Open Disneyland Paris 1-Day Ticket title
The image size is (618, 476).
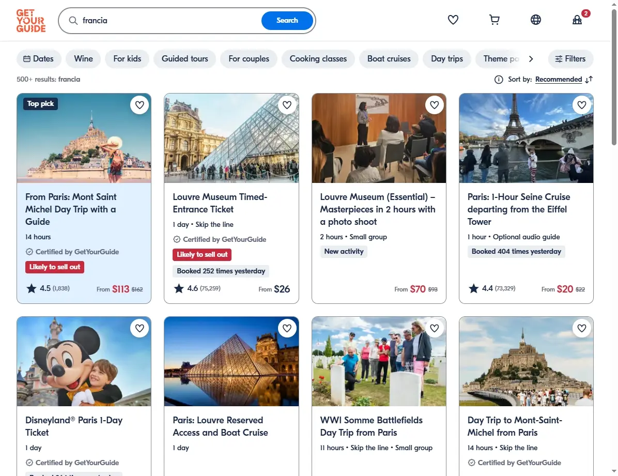pyautogui.click(x=74, y=426)
